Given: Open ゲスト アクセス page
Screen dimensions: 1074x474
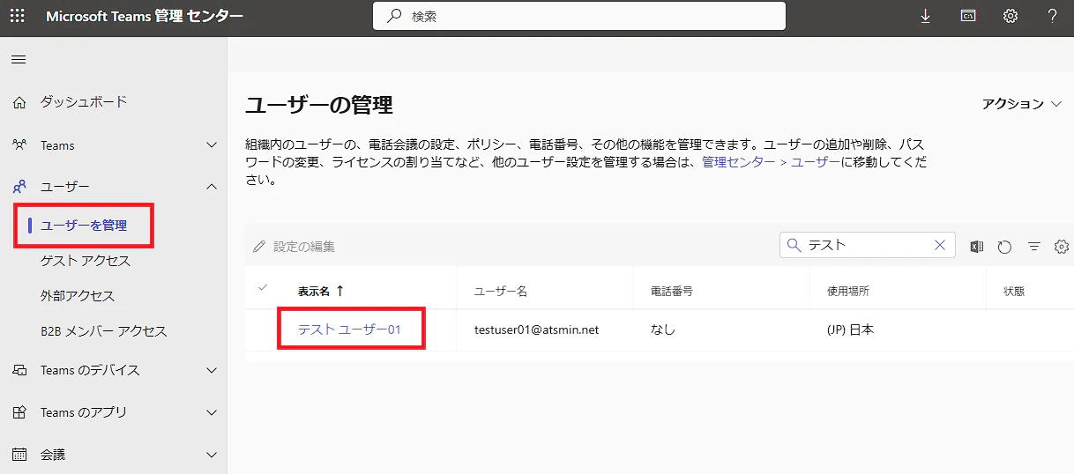Looking at the screenshot, I should coord(85,261).
